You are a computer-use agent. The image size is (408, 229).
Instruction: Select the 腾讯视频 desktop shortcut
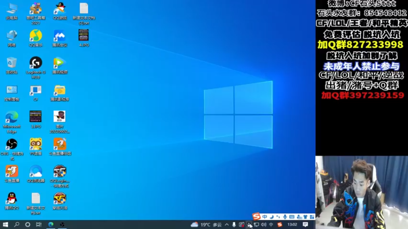coord(60,66)
